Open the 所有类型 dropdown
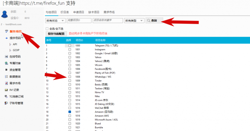Image resolution: width=250 pixels, height=131 pixels. coord(134,20)
